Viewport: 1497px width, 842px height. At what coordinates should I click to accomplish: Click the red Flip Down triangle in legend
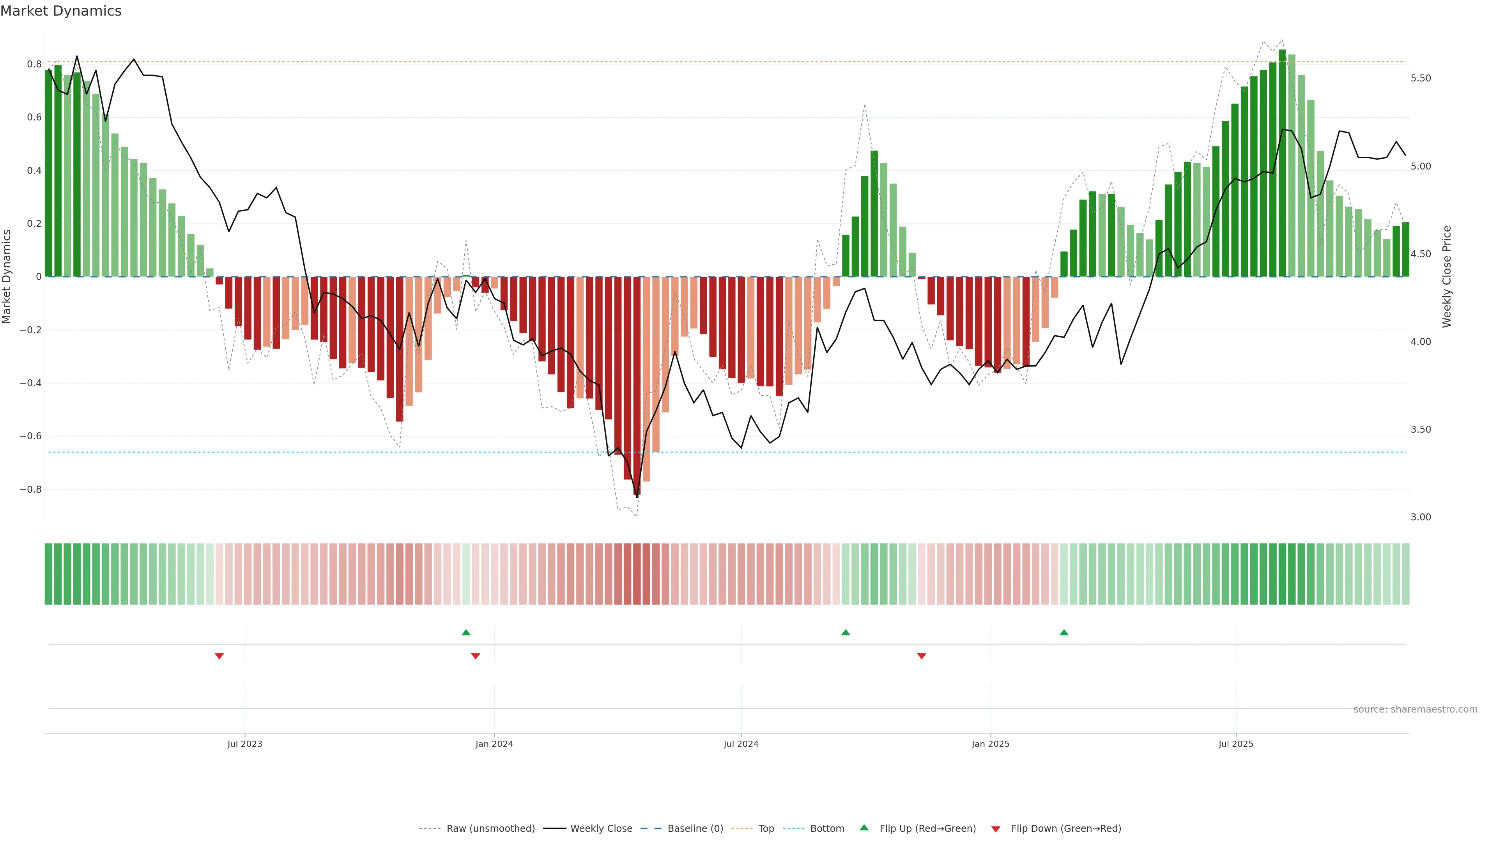(x=996, y=829)
